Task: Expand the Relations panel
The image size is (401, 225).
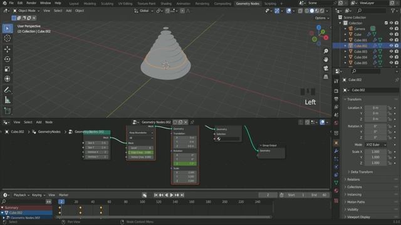Action: 353,179
